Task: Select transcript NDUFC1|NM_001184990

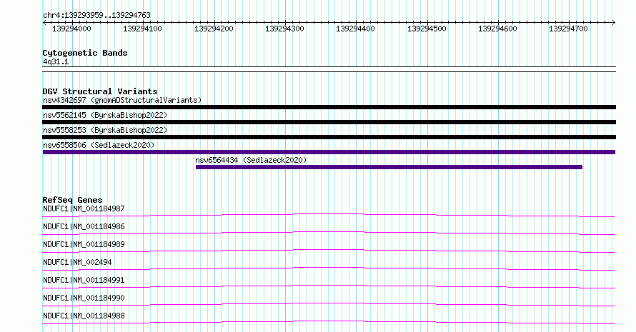Action: 84,298
